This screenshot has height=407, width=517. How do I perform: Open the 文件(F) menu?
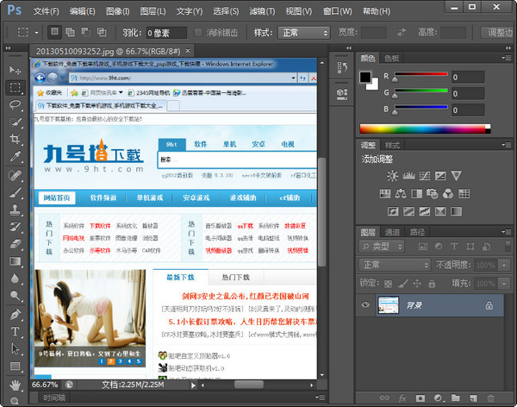click(46, 11)
